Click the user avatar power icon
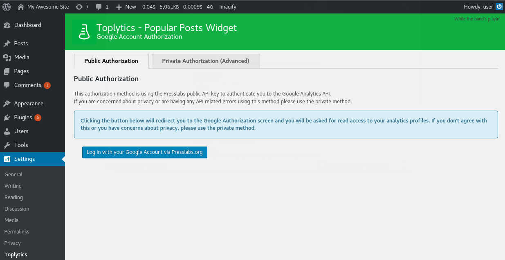 499,7
